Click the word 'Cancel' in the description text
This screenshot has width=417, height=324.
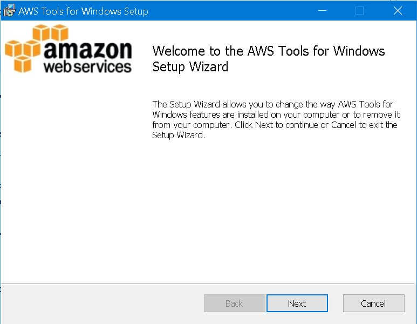click(343, 125)
